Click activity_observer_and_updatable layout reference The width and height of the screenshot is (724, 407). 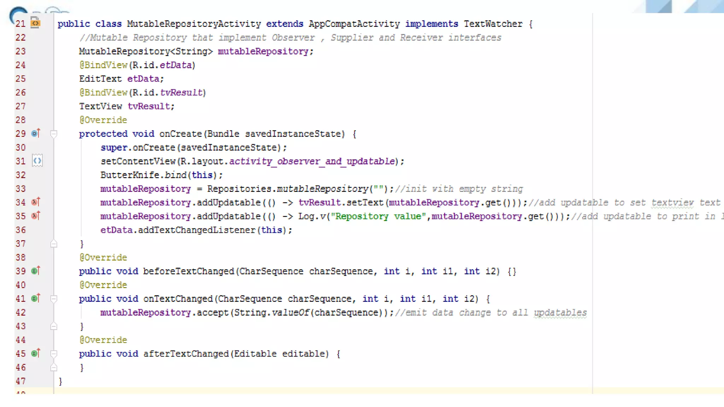click(312, 161)
